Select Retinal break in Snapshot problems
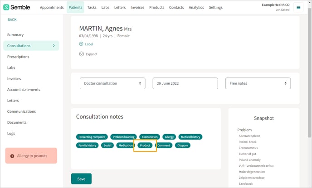312x188 pixels. tap(248, 142)
